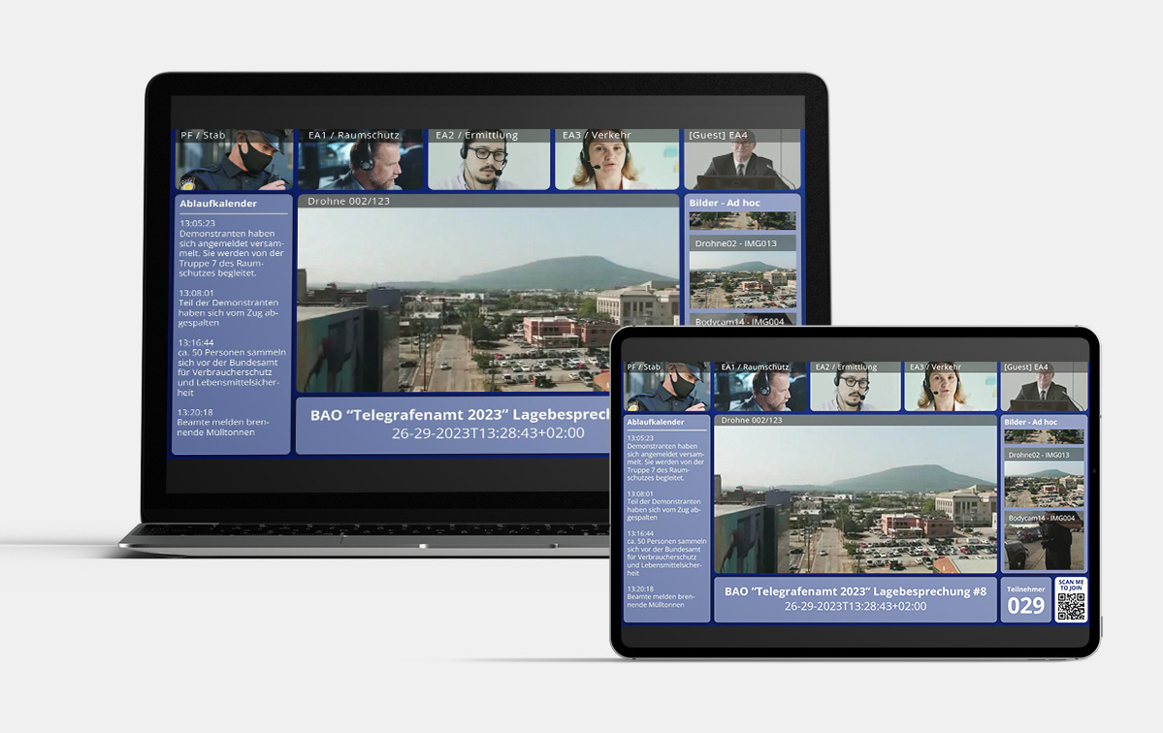Open EA2 / Ermittlung feed on laptop
Screen dimensions: 1163x733
(488, 160)
